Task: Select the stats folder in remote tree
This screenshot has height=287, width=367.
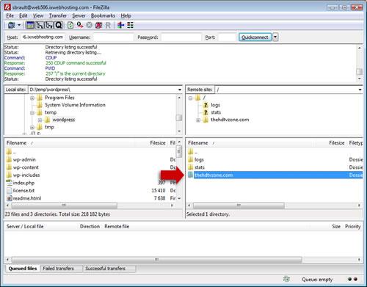Action: tap(216, 112)
